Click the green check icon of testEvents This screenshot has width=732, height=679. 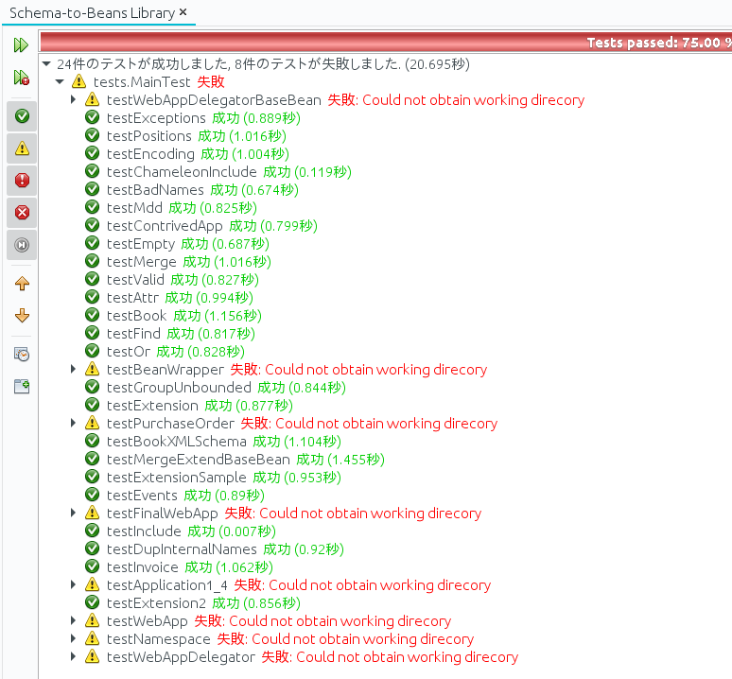[x=93, y=495]
